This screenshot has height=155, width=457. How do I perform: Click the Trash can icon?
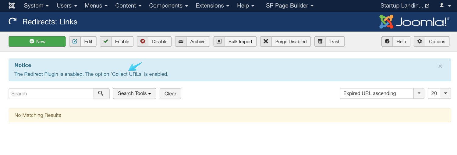320,42
